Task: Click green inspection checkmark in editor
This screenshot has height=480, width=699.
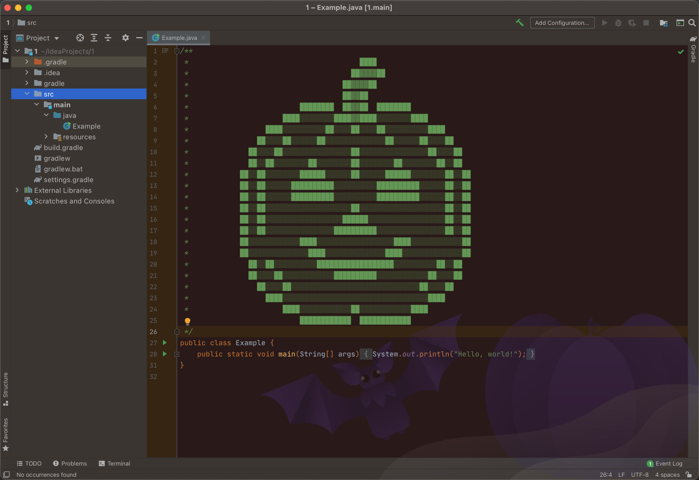Action: [x=681, y=52]
